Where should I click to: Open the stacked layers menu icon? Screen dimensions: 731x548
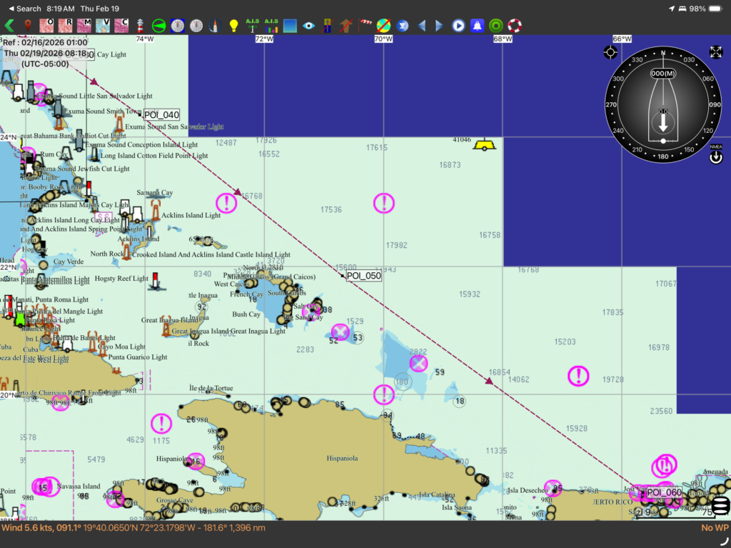click(x=720, y=505)
